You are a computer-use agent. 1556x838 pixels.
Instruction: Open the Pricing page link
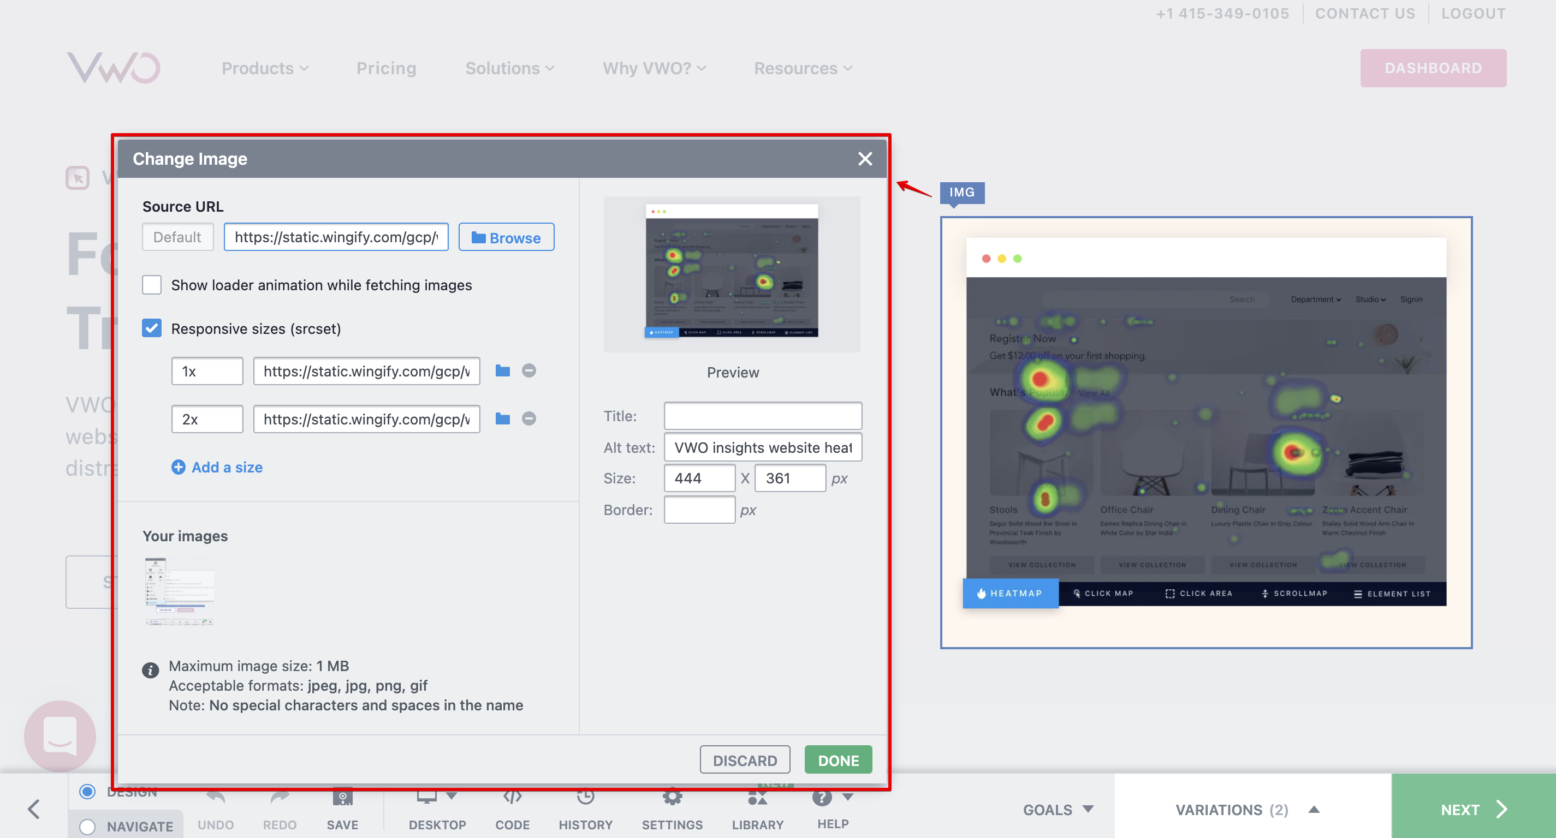click(x=386, y=68)
